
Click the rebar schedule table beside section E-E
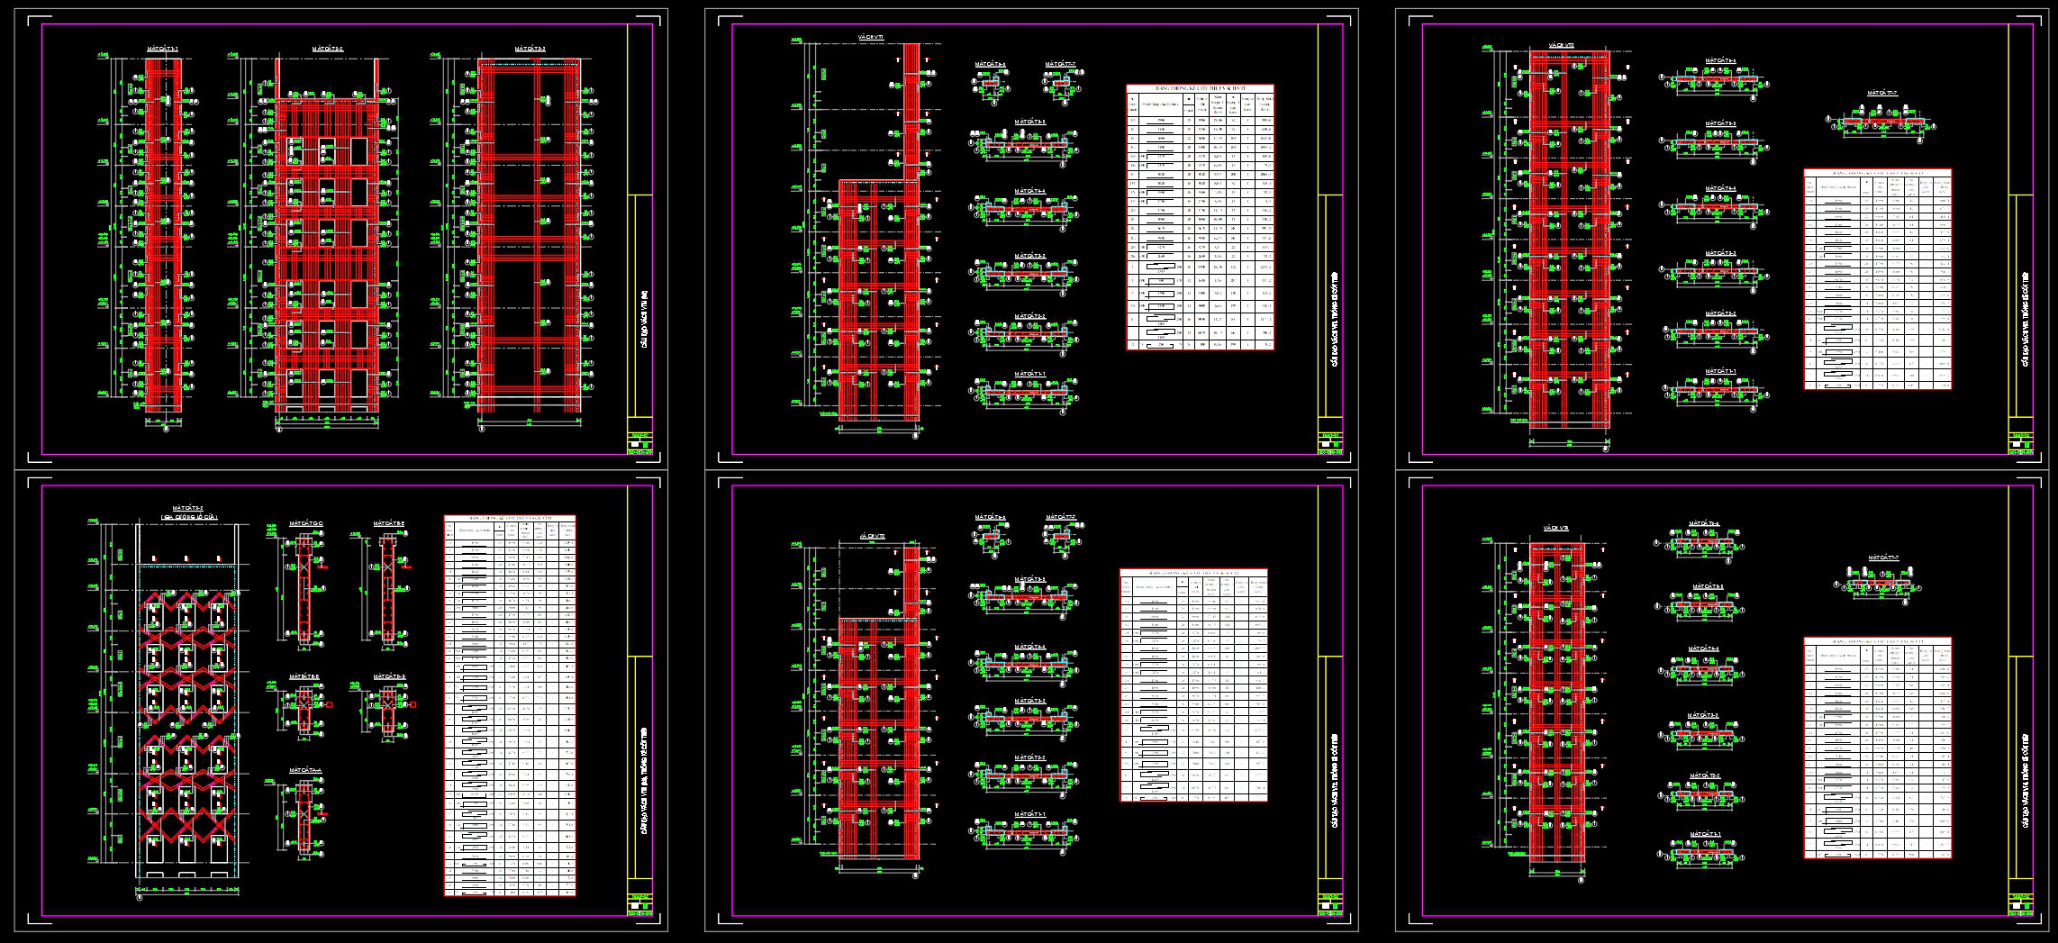510,706
